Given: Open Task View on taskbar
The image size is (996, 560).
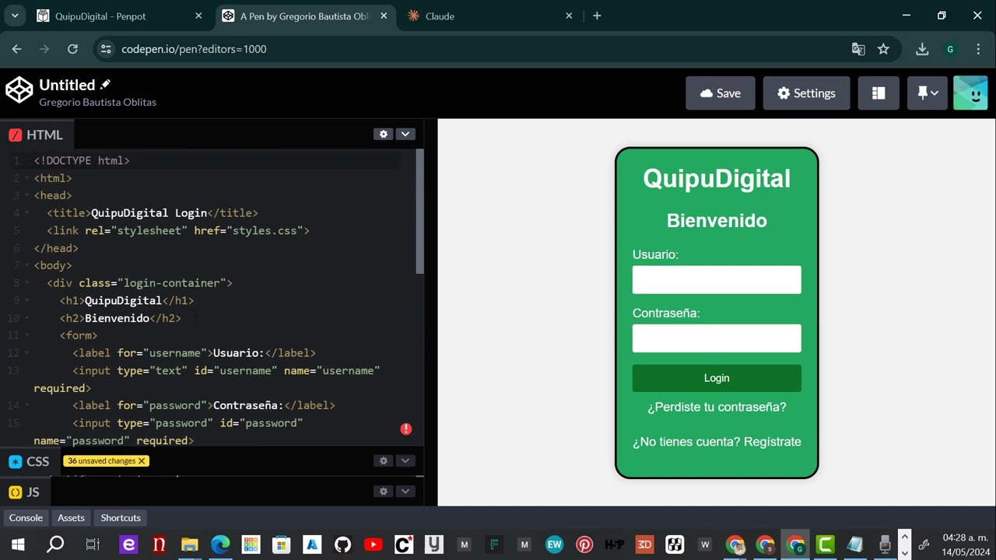Looking at the screenshot, I should [93, 544].
